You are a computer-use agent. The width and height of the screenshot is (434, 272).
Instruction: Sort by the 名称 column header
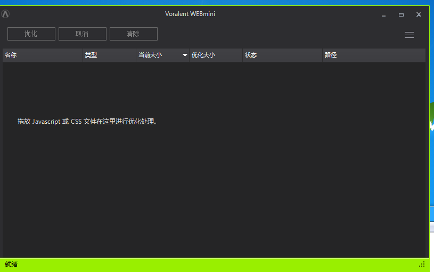[x=43, y=55]
